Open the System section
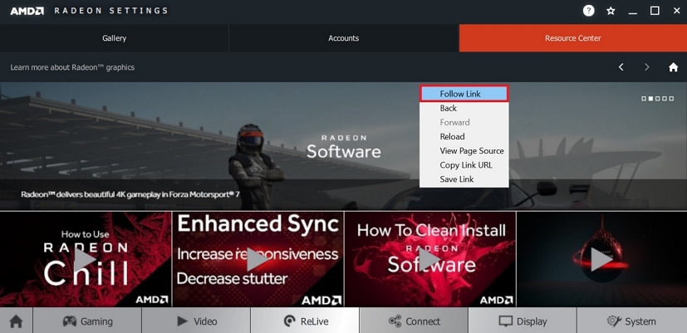The image size is (687, 333). coord(632,321)
